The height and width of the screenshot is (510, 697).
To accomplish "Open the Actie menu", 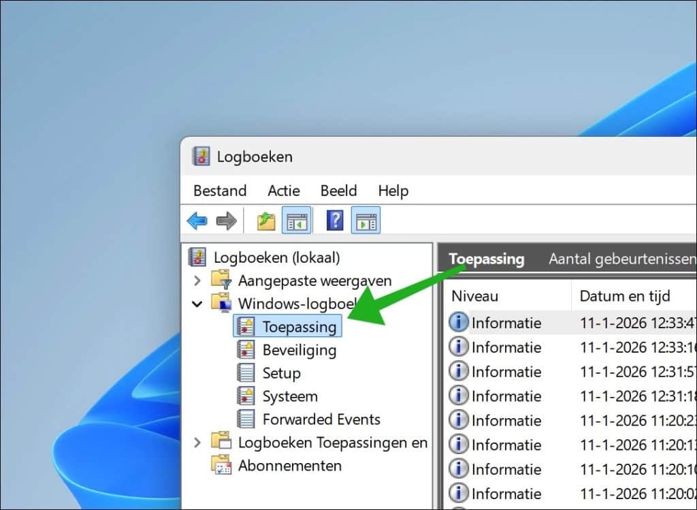I will click(284, 191).
